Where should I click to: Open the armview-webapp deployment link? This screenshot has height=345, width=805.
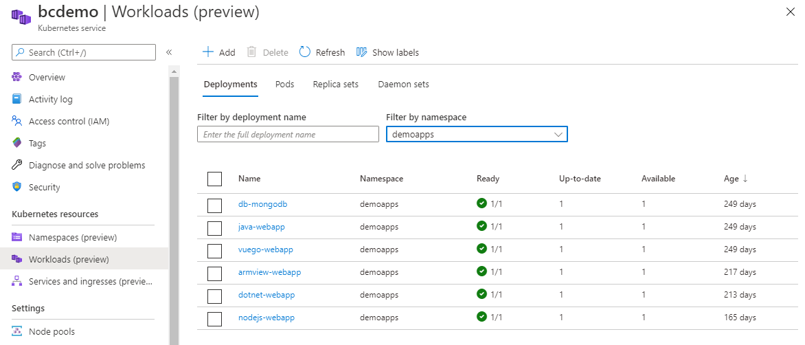tap(269, 272)
